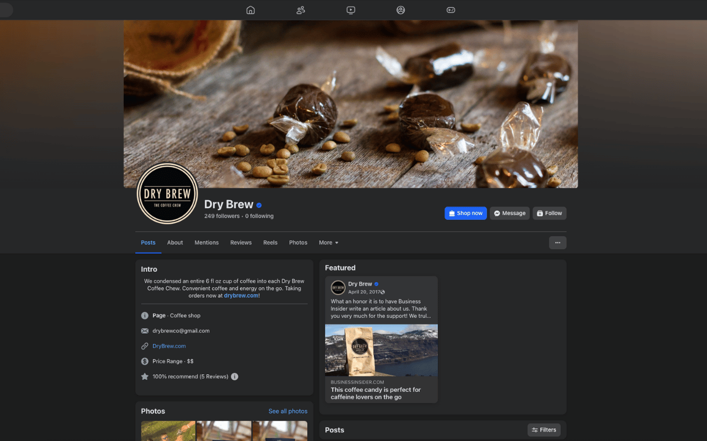This screenshot has height=441, width=707.
Task: Open the Friends icon in top bar
Action: (x=300, y=10)
